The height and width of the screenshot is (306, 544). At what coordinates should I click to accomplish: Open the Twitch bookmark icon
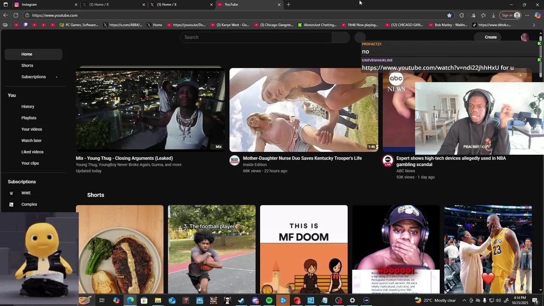point(25,25)
